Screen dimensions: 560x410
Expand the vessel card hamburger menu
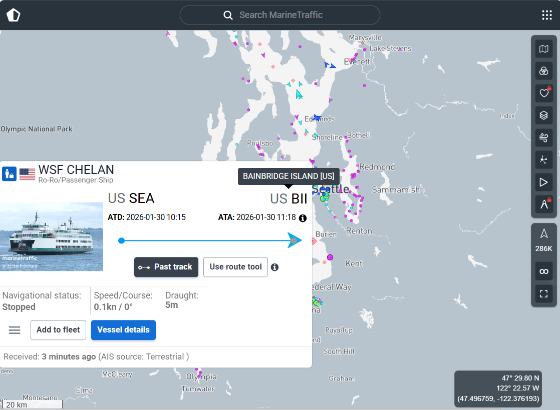coord(15,330)
